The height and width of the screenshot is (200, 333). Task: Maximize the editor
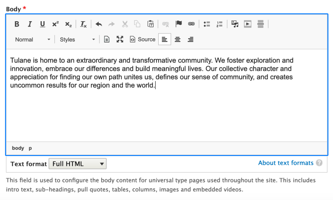pyautogui.click(x=120, y=39)
